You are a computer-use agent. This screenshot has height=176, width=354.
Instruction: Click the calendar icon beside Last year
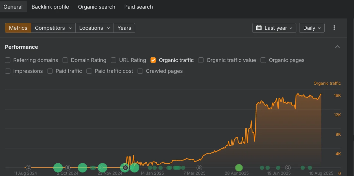259,28
